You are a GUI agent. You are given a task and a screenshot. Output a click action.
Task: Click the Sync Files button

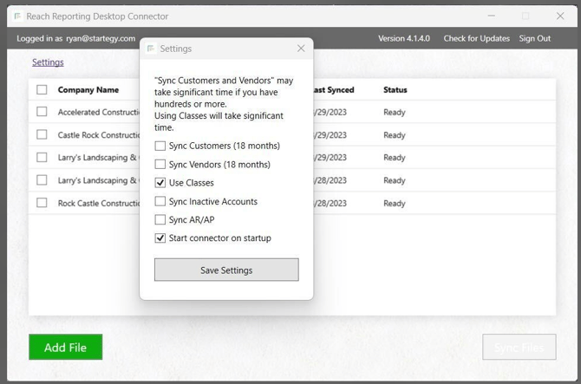click(519, 347)
